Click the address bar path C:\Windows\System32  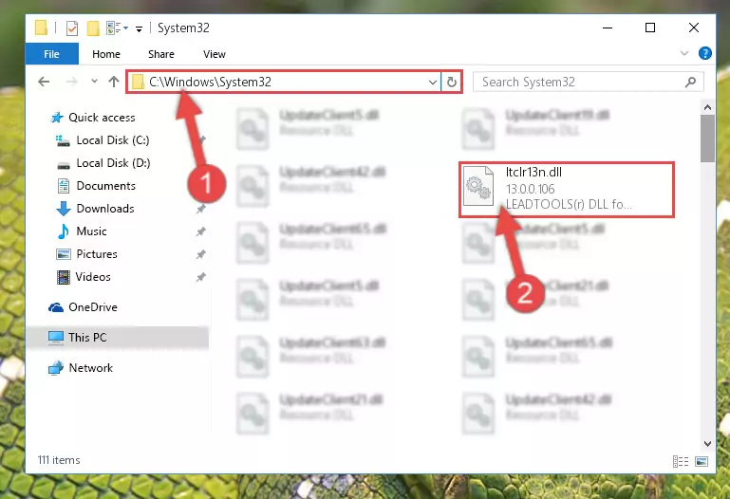[210, 82]
